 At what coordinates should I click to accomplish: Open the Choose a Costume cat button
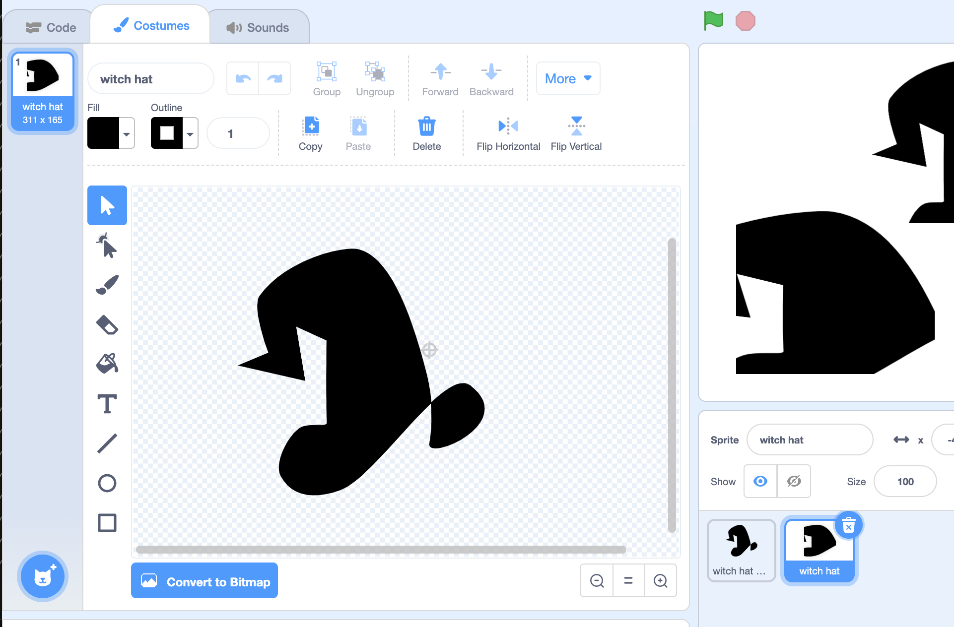(43, 576)
